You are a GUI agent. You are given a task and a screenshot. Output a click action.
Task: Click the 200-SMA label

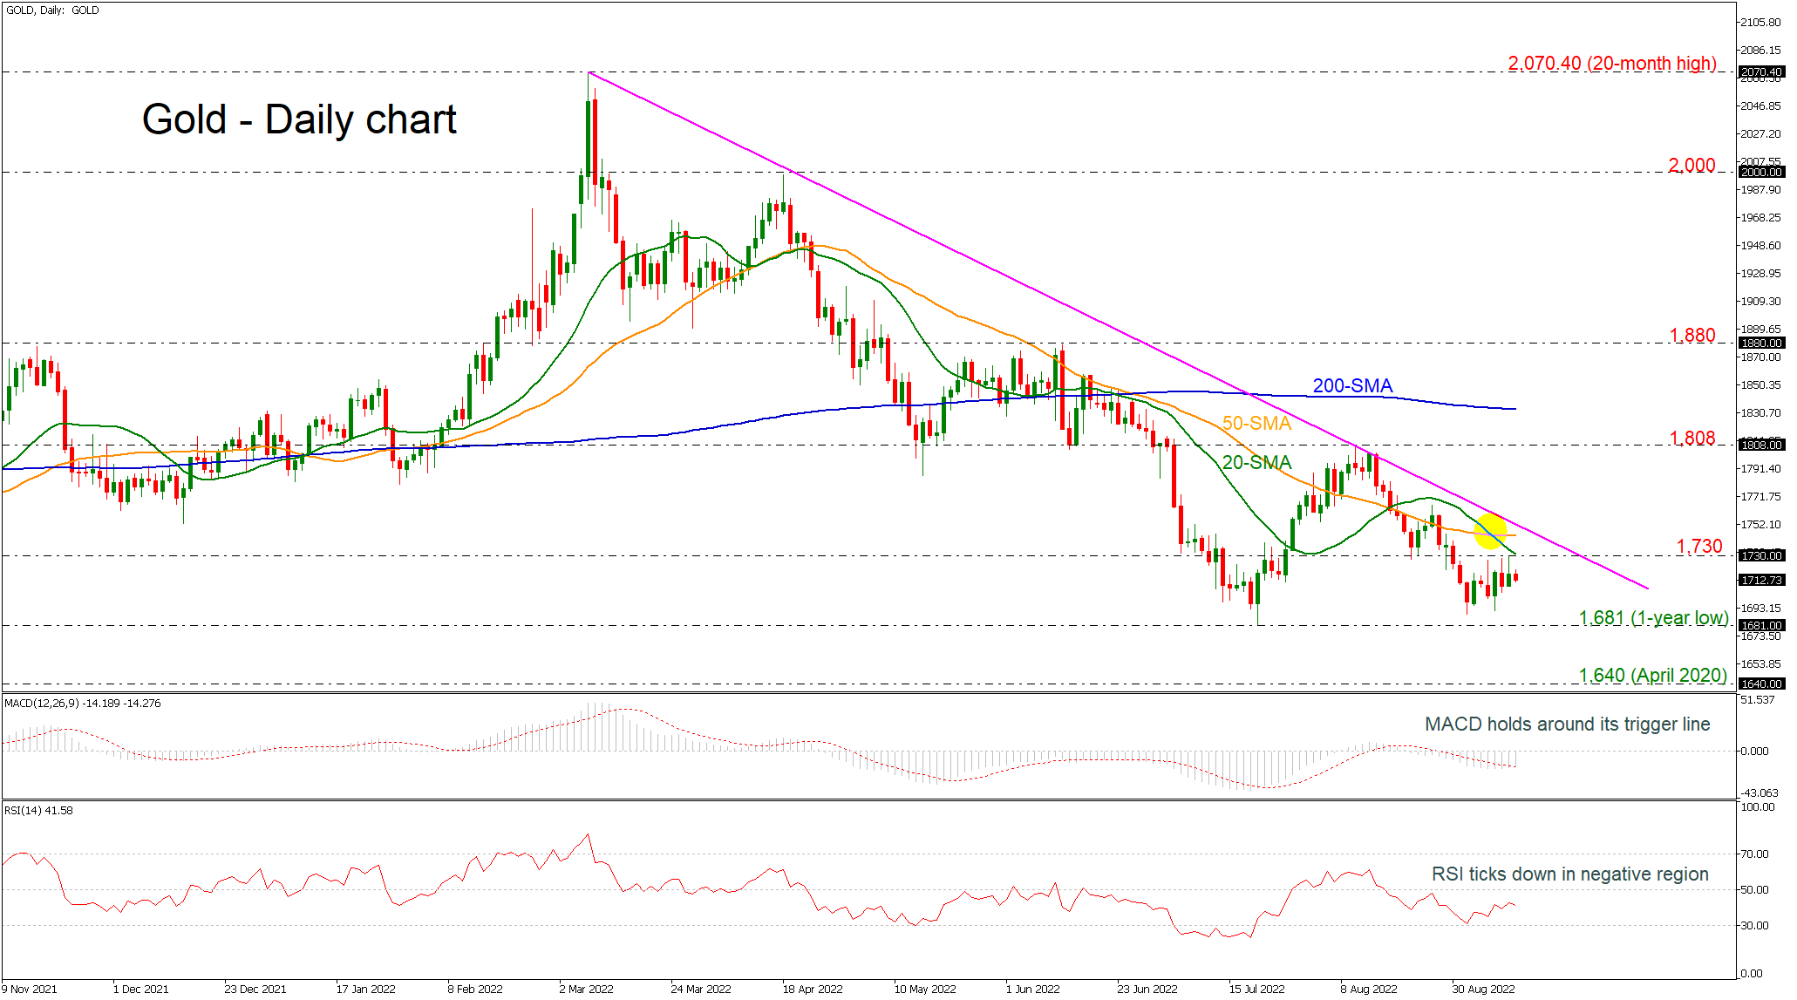1352,385
